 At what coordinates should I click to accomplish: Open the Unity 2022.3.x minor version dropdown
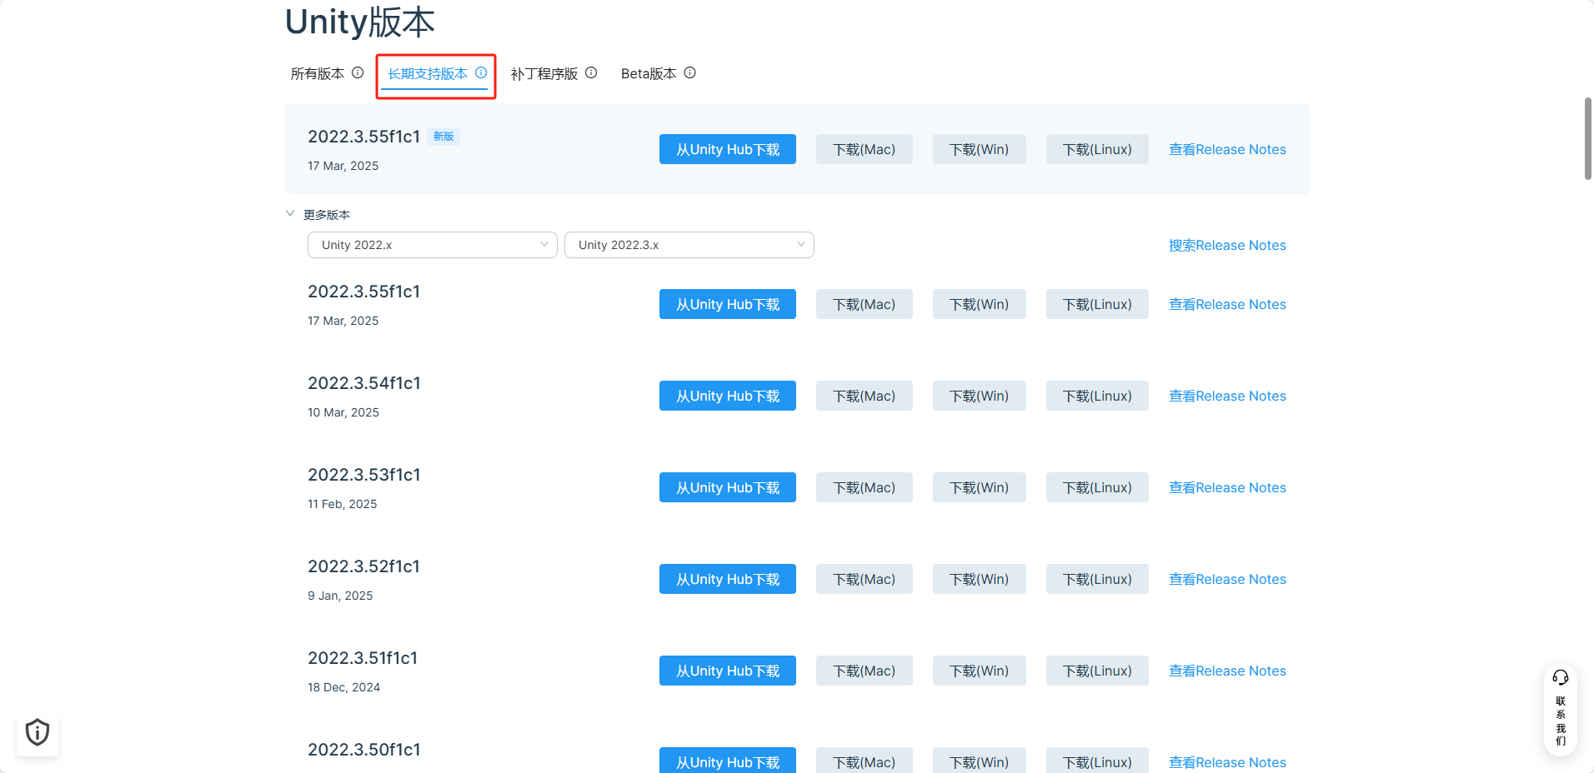pyautogui.click(x=689, y=244)
